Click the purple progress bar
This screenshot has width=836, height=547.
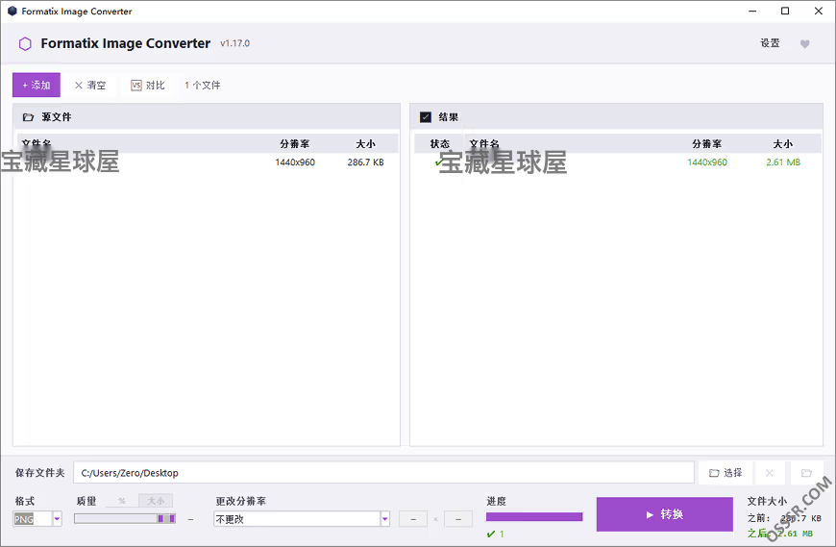click(x=534, y=516)
